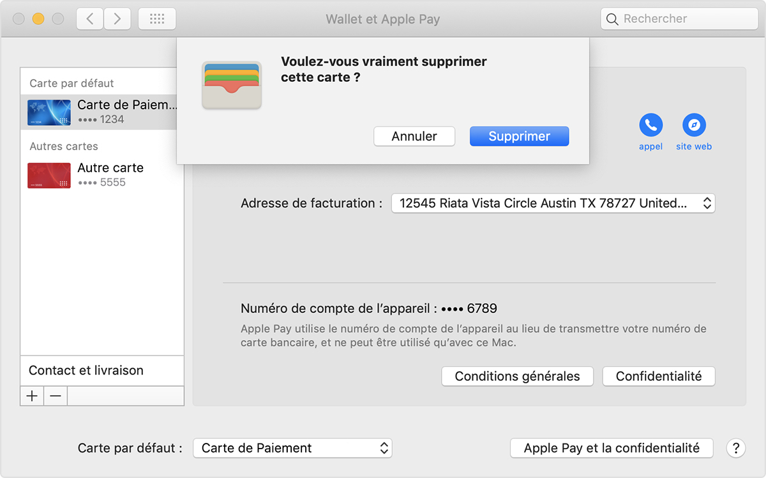
Task: Click the forward navigation arrow
Action: tap(117, 19)
